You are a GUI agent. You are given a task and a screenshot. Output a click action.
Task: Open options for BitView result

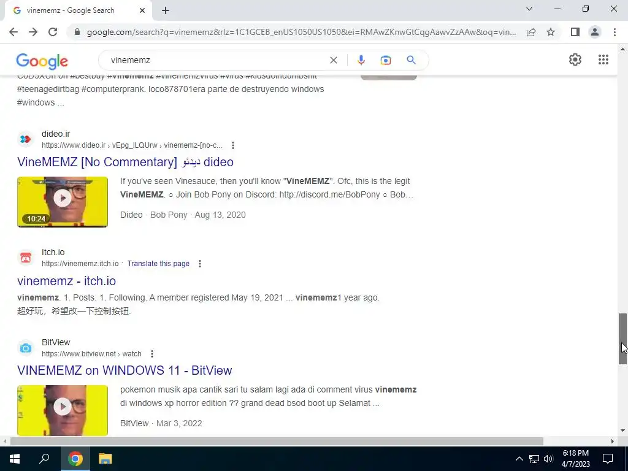point(152,354)
